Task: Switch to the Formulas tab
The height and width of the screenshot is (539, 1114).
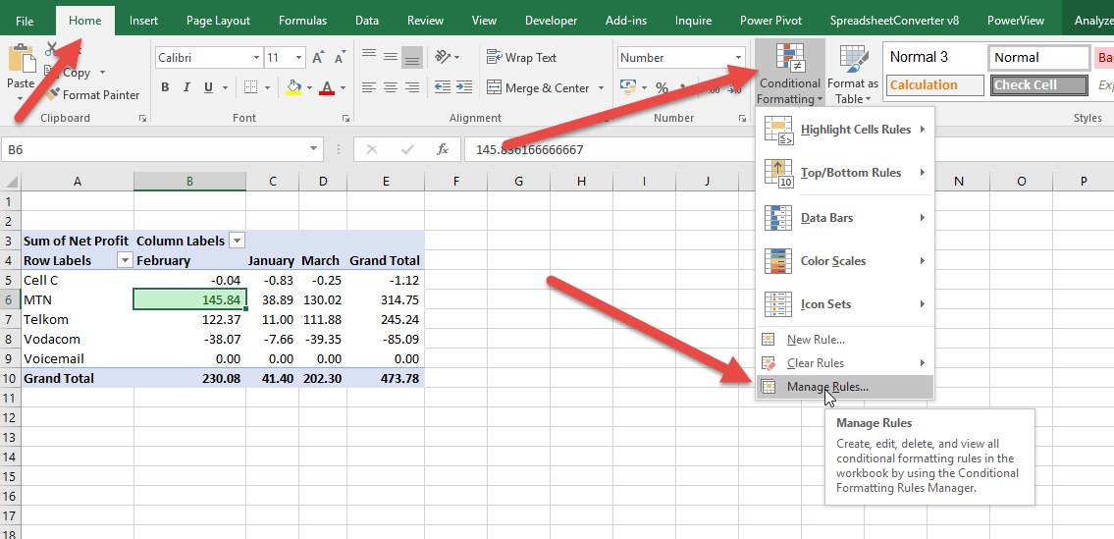Action: [x=302, y=21]
